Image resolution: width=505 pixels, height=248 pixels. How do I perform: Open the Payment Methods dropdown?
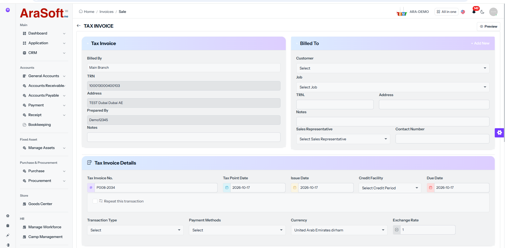237,230
